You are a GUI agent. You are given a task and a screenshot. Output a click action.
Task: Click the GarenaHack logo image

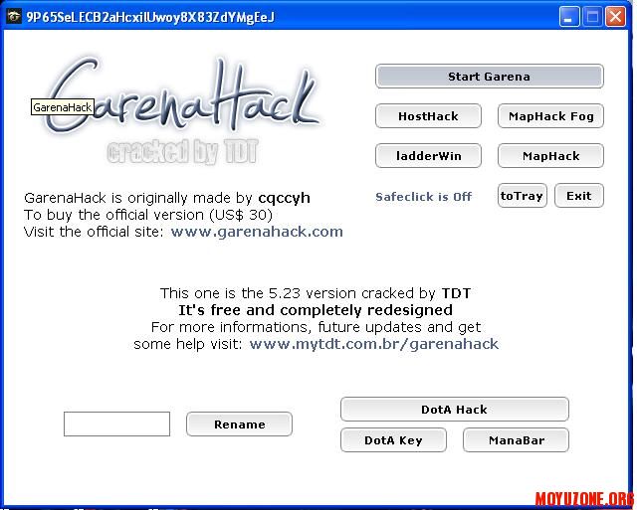[x=183, y=95]
